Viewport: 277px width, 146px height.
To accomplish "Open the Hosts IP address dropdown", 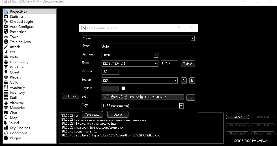I will (156, 64).
